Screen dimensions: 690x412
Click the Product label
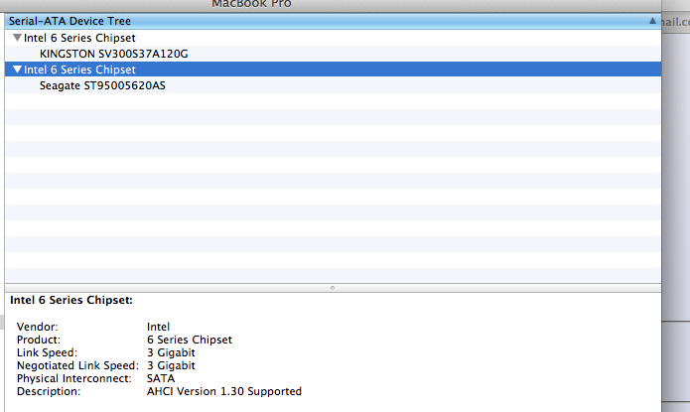[39, 340]
